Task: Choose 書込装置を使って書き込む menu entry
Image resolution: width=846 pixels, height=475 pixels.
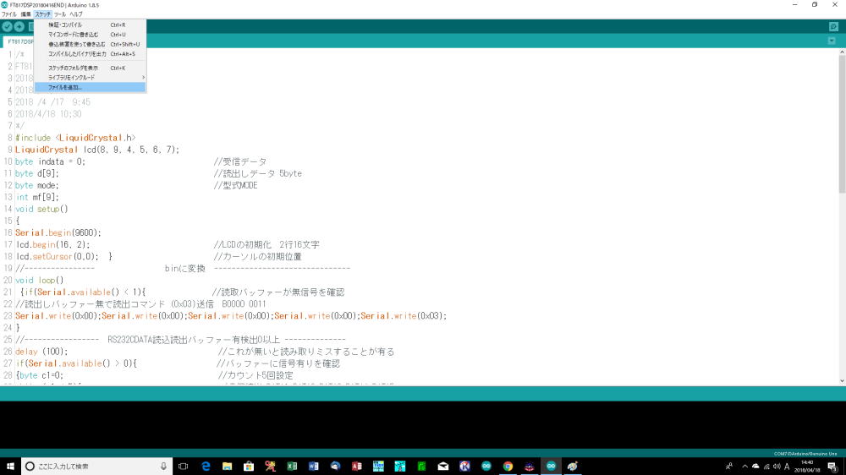Action: pyautogui.click(x=91, y=44)
